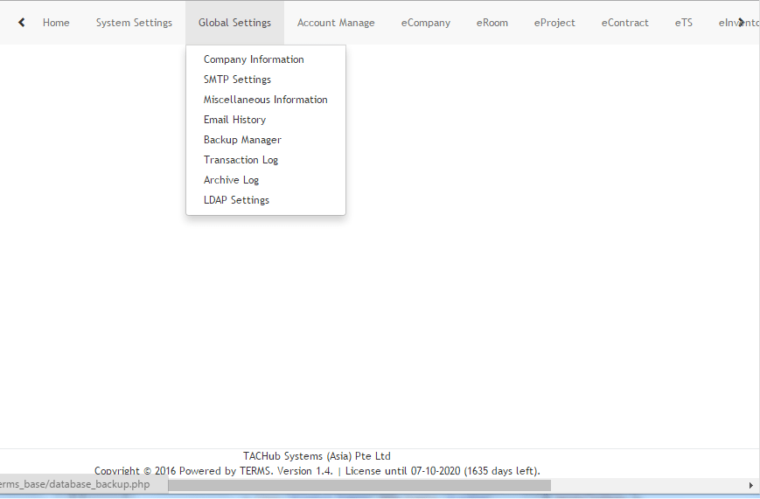This screenshot has height=499, width=760.
Task: Open the eProject menu
Action: (554, 23)
